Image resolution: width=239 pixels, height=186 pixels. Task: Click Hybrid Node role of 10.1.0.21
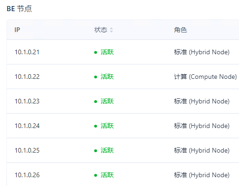click(x=209, y=52)
